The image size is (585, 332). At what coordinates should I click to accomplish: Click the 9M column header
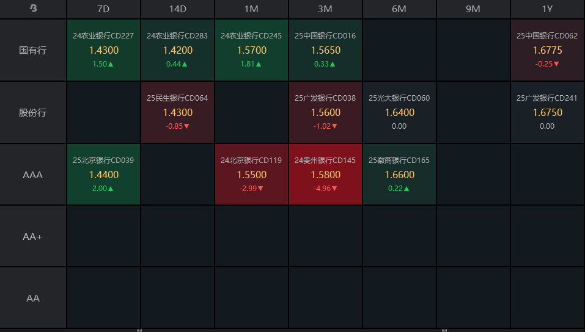[473, 9]
